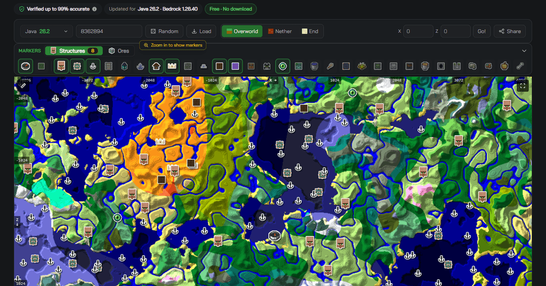This screenshot has height=286, width=546.
Task: Enable the mineshaft rails filter icon
Action: point(109,66)
